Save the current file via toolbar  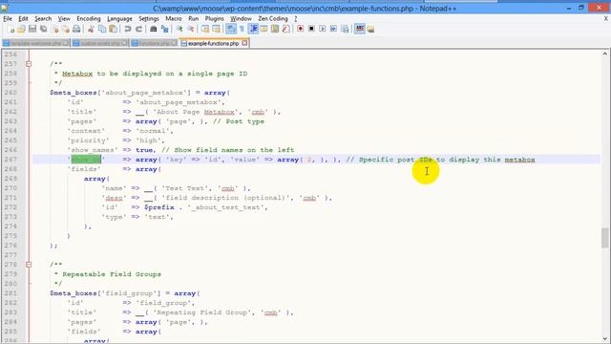[32, 30]
